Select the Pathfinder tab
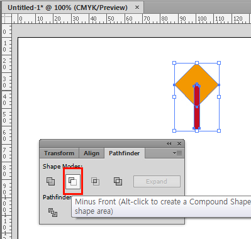The height and width of the screenshot is (239, 251). [125, 153]
